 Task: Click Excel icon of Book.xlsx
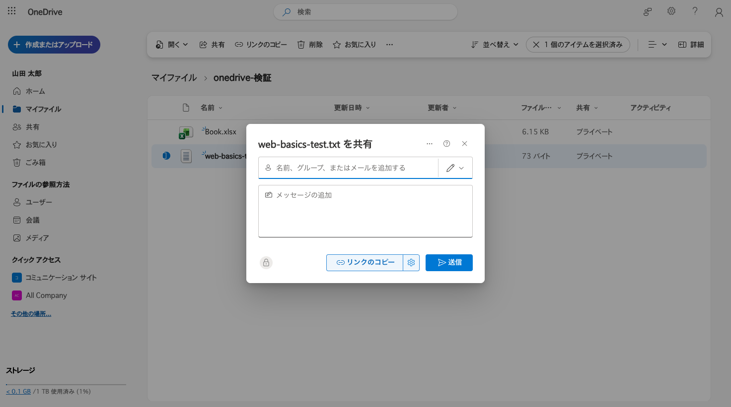[x=186, y=132]
